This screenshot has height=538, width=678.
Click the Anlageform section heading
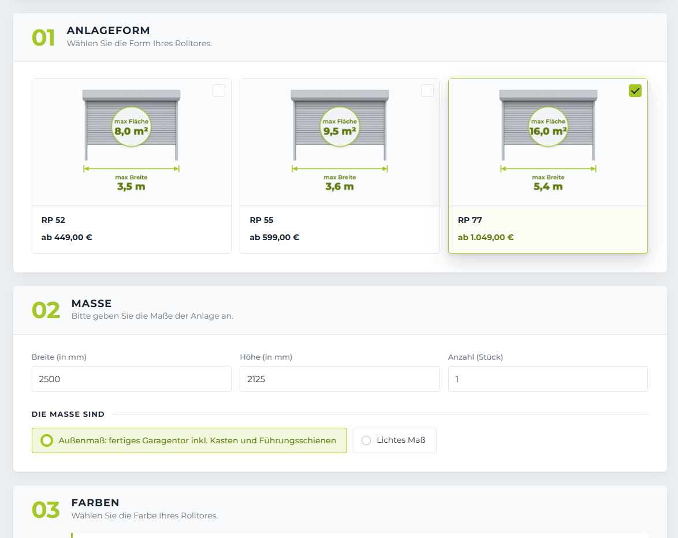pos(108,31)
